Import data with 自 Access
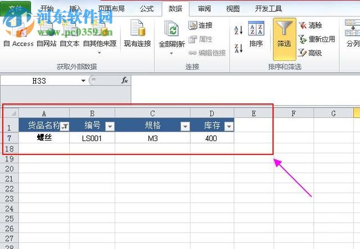 pos(19,33)
